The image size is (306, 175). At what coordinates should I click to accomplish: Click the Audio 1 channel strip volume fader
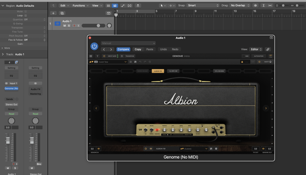click(8, 141)
